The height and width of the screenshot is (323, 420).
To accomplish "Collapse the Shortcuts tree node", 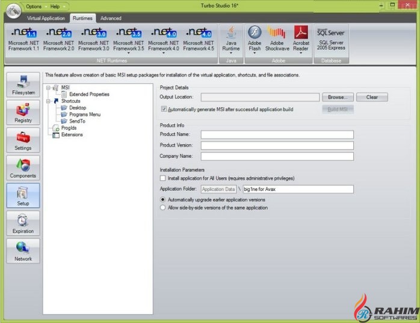I will pyautogui.click(x=48, y=101).
